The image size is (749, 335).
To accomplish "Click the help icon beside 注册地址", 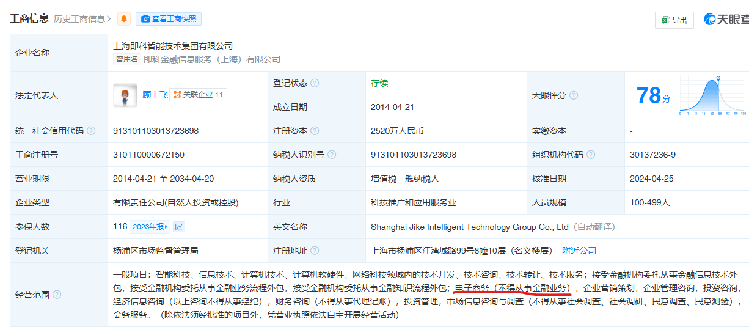I will click(x=315, y=251).
